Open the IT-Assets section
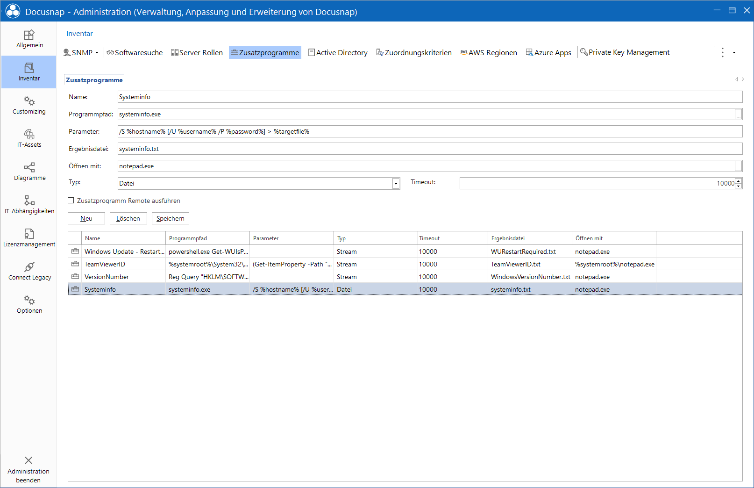This screenshot has height=488, width=754. point(29,138)
